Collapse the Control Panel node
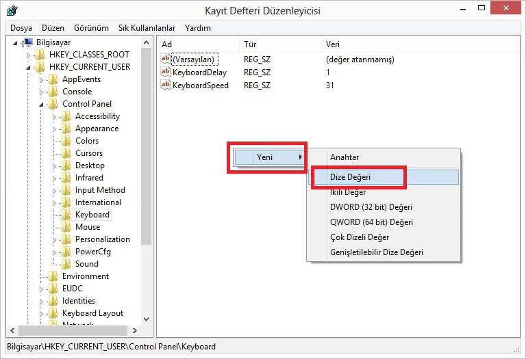This screenshot has height=359, width=526. pyautogui.click(x=41, y=105)
